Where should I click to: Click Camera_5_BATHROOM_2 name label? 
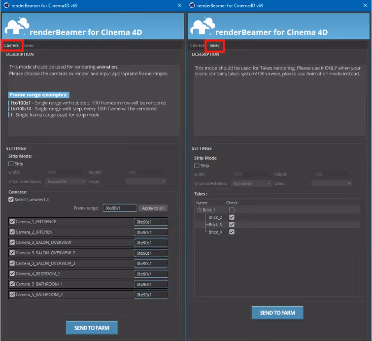[39, 295]
